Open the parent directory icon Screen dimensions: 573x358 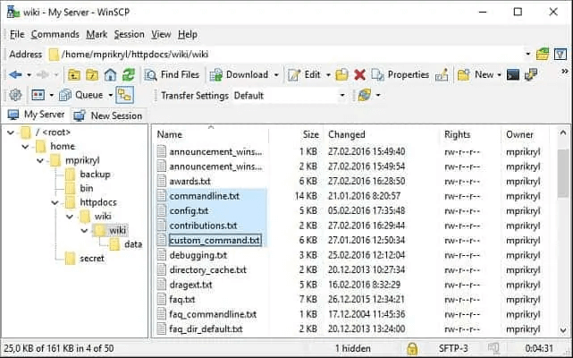(74, 74)
